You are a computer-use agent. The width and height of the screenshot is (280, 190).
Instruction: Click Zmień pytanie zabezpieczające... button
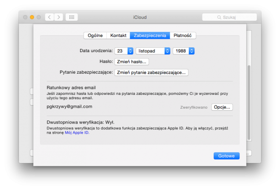[x=152, y=72]
